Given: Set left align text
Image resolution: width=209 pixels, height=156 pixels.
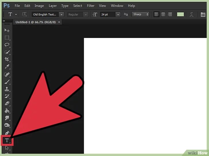Looking at the screenshot, I should coord(156,14).
